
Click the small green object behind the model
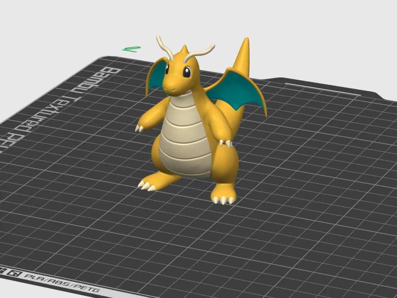(x=132, y=49)
